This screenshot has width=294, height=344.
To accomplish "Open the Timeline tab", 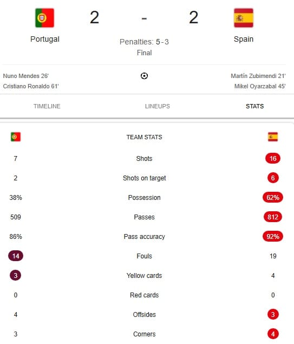I will (47, 106).
